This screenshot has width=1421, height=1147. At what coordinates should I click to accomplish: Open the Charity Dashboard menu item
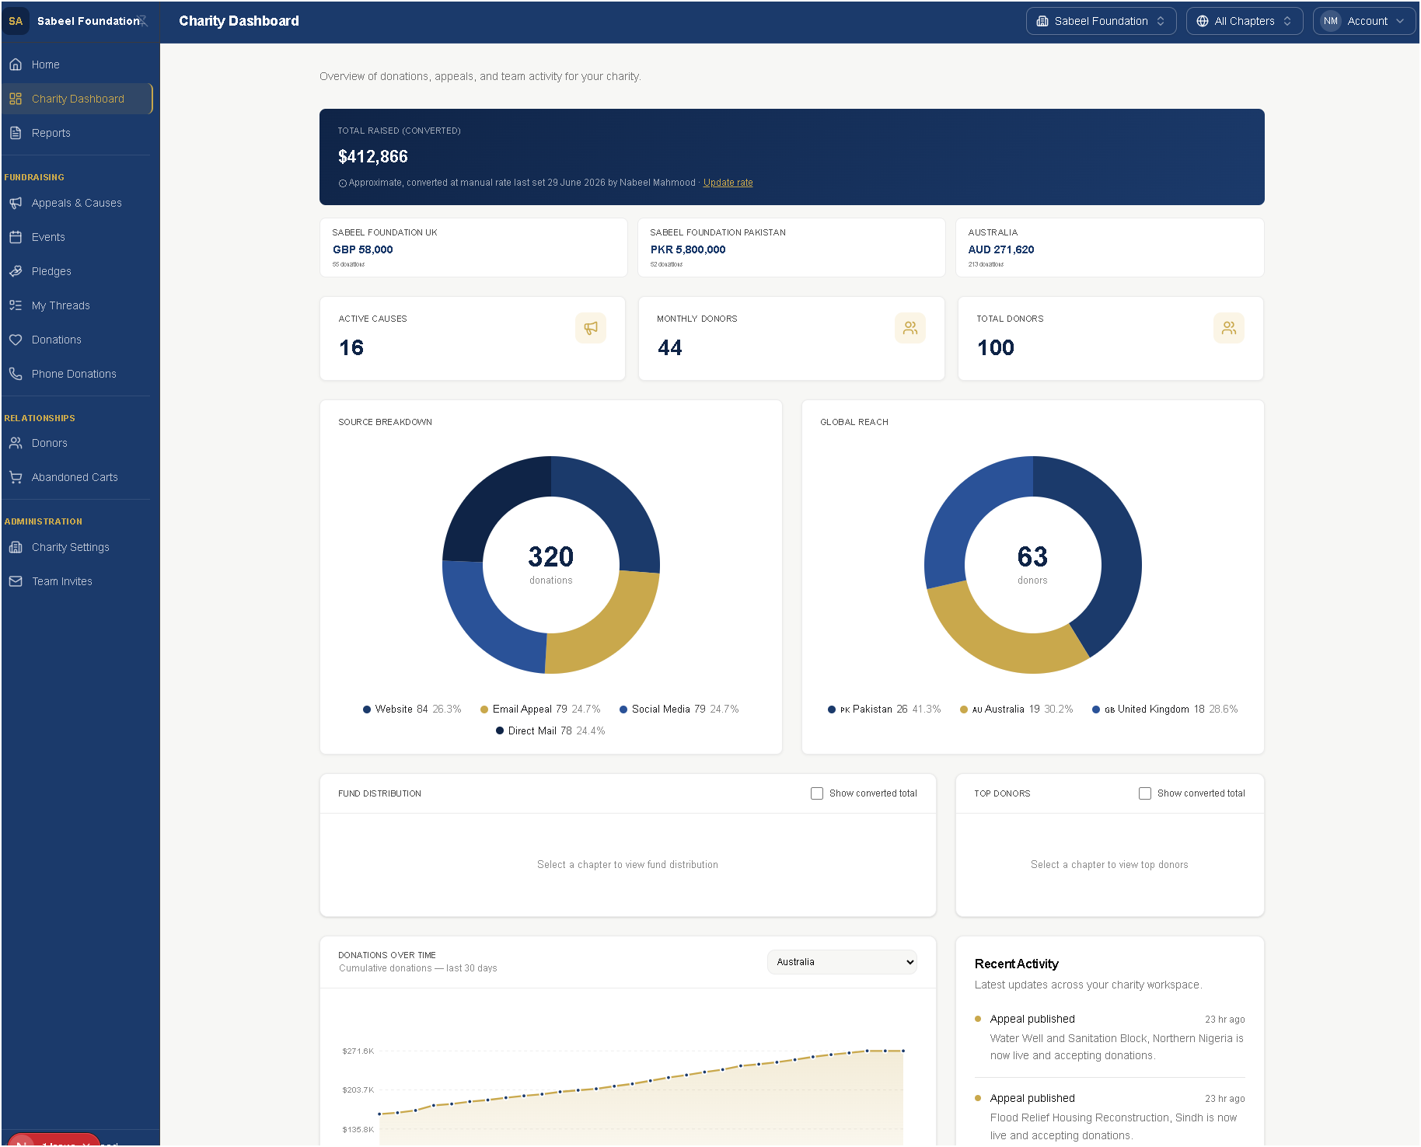78,99
